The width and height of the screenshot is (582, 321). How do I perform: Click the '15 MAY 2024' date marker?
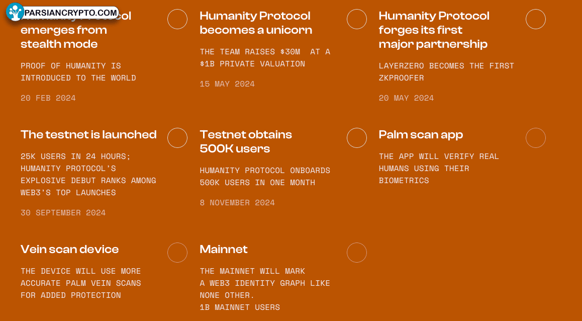click(x=227, y=84)
